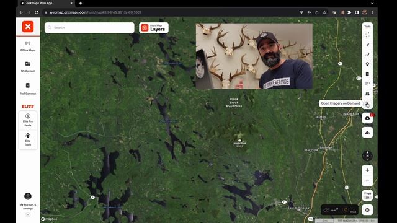Zoom out with the minus button

[x=367, y=181]
